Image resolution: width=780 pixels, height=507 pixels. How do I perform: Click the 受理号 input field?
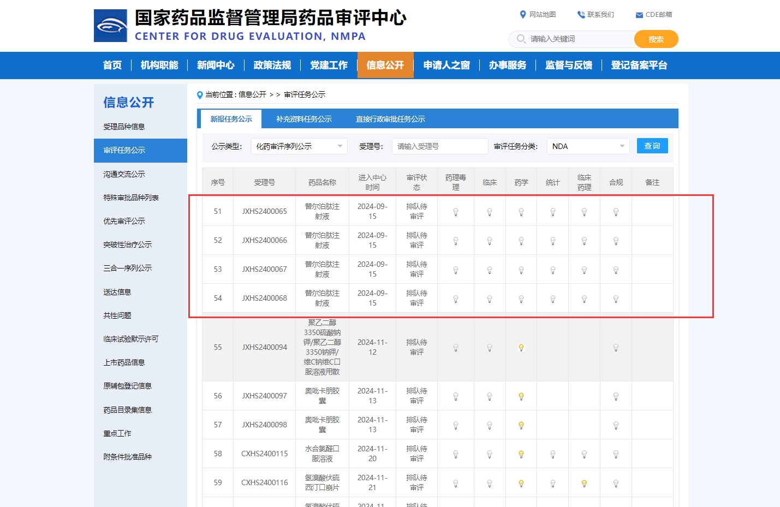[439, 146]
